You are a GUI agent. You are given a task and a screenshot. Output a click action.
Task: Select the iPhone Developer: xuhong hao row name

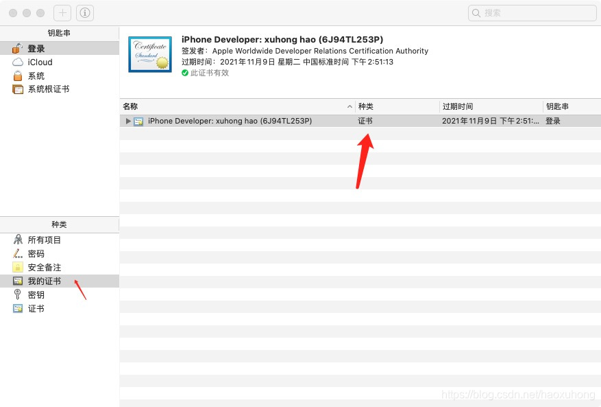click(230, 121)
